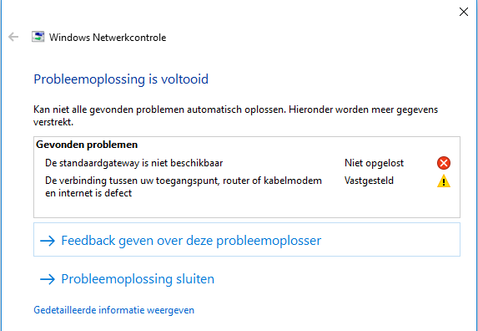Open Feedback geven over deze probleemoplosser
This screenshot has width=478, height=331.
247,239
